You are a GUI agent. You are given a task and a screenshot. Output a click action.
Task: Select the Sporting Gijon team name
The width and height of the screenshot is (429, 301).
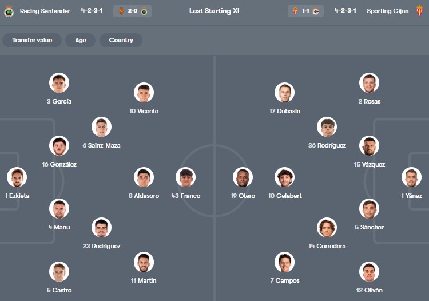click(388, 11)
